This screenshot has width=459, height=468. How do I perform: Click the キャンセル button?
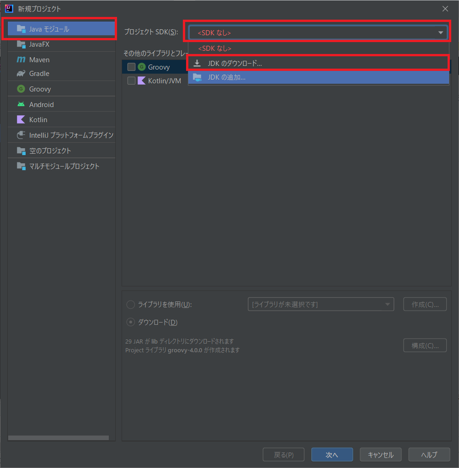click(x=380, y=455)
